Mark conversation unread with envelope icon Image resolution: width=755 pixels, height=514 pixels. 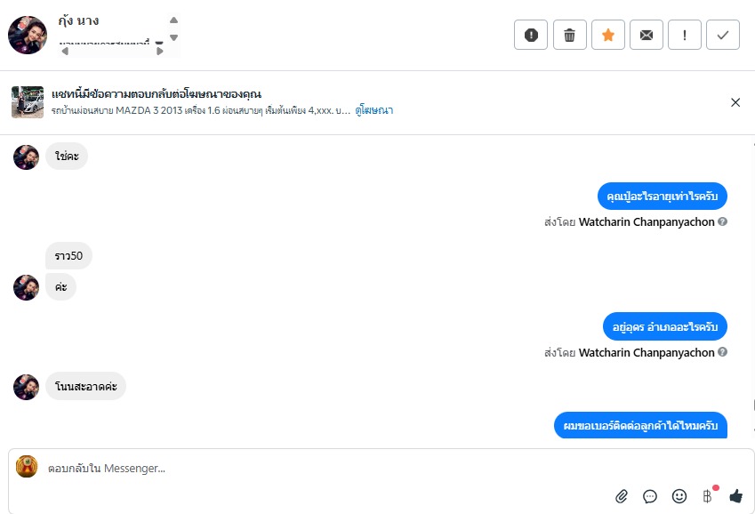point(647,35)
